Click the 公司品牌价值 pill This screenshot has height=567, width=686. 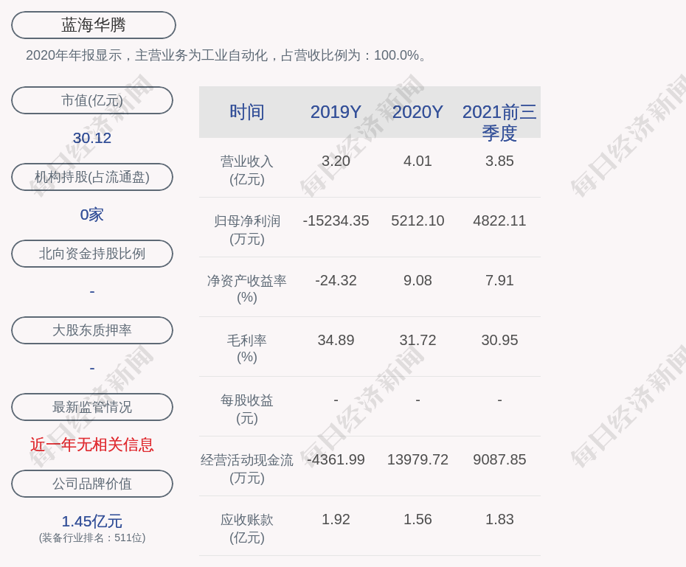click(x=92, y=484)
